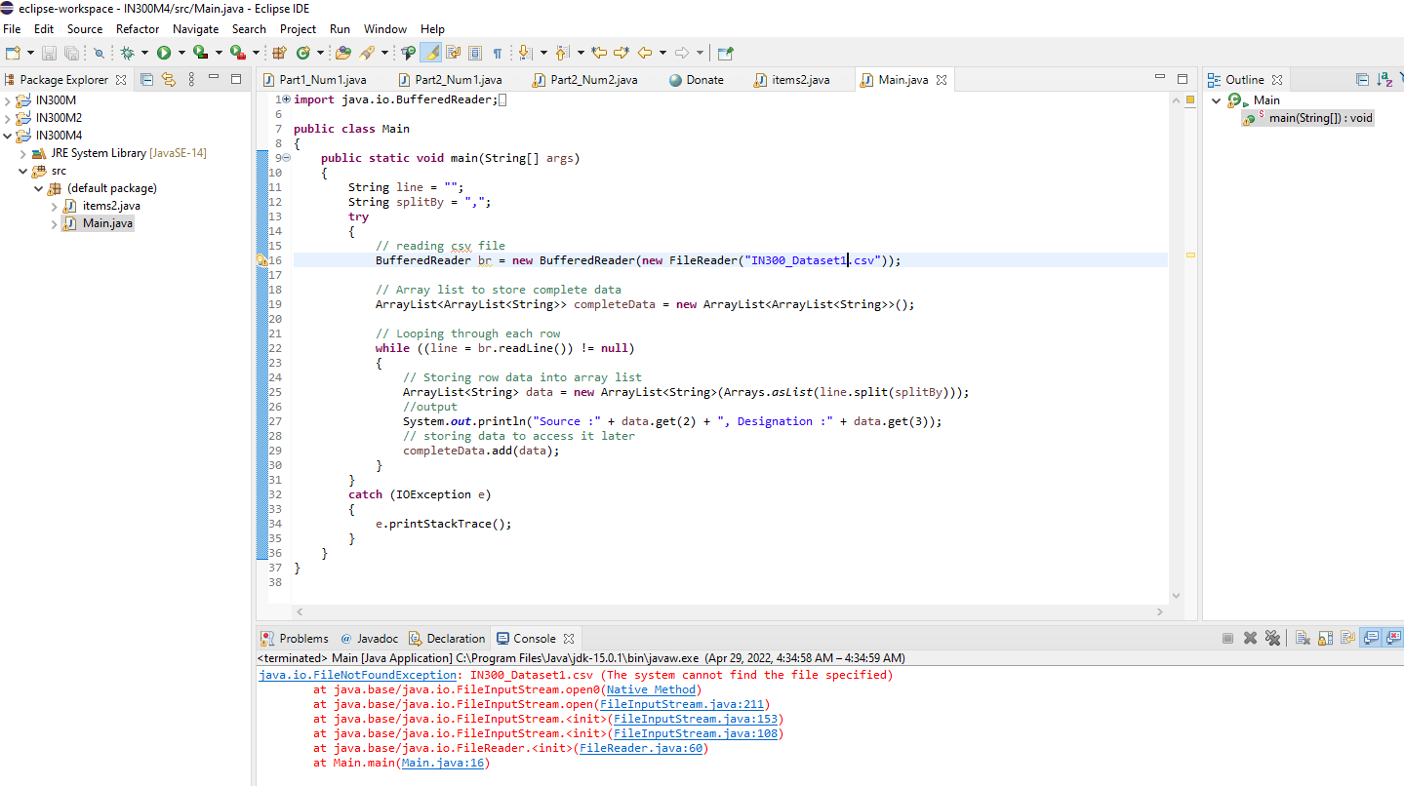
Task: Click the Search flashlight icon in toolbar
Action: 367,53
